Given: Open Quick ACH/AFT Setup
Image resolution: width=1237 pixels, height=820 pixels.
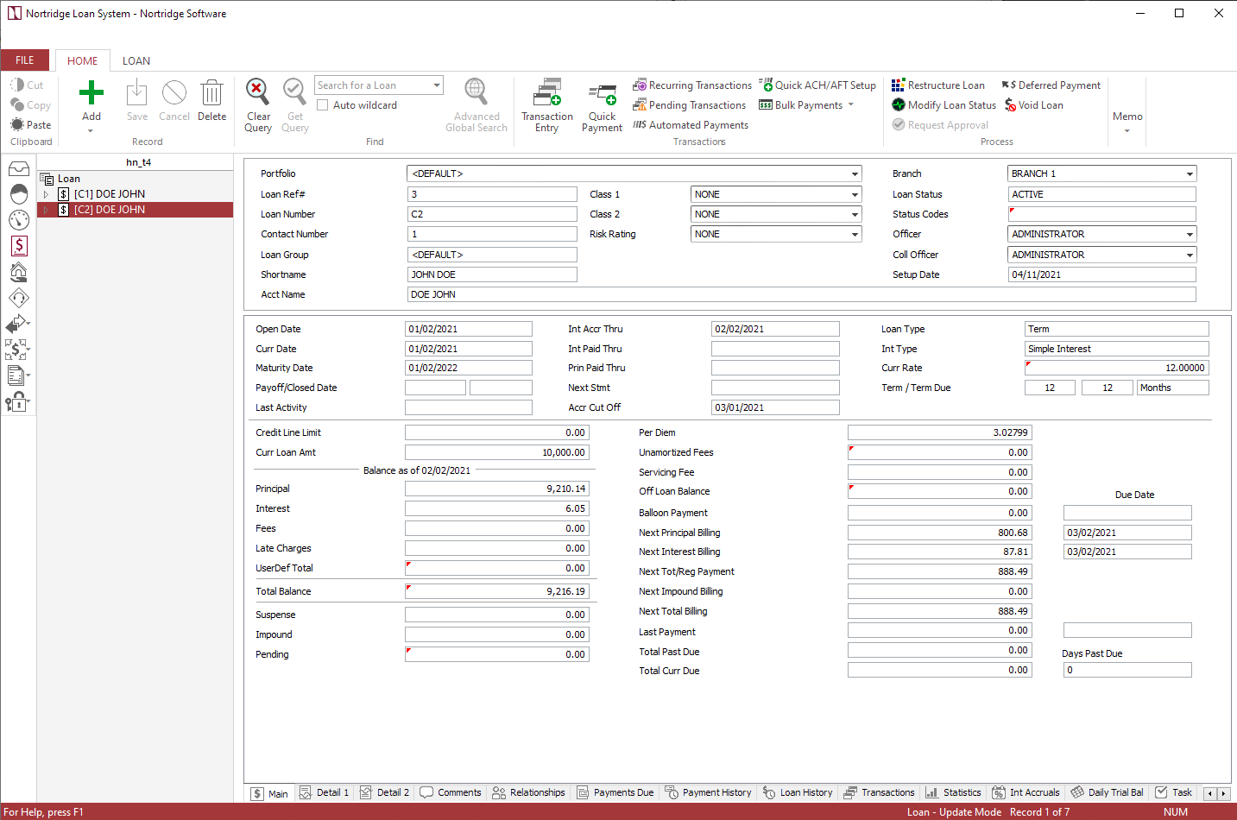Looking at the screenshot, I should pyautogui.click(x=817, y=85).
